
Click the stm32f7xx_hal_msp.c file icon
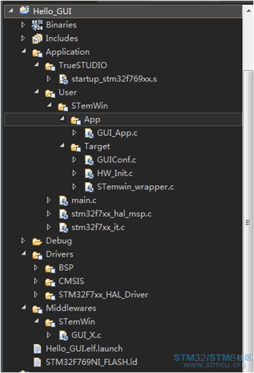pyautogui.click(x=63, y=214)
